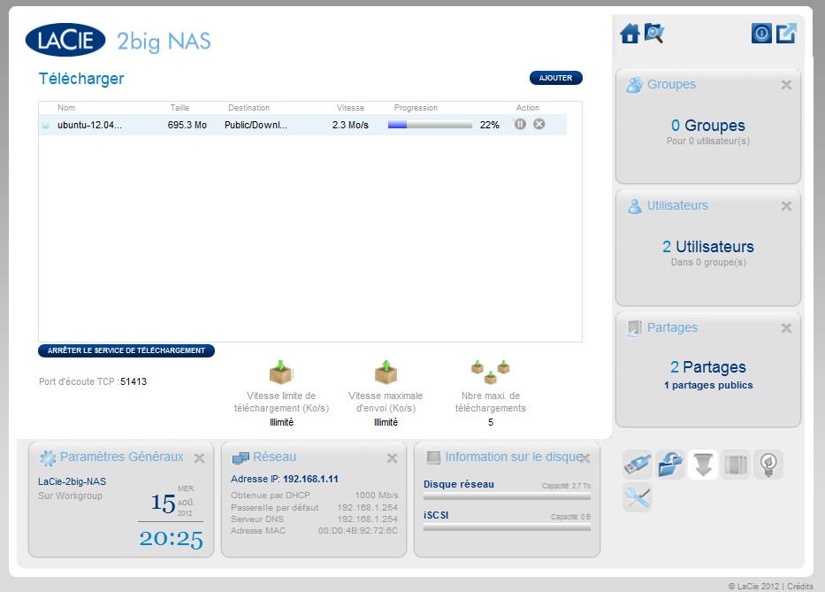Close the Utilisateurs widget

point(786,206)
